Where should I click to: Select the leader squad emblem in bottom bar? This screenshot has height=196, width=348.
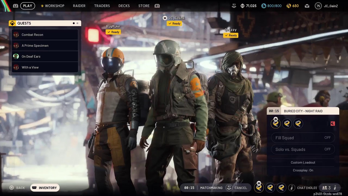pos(259,188)
